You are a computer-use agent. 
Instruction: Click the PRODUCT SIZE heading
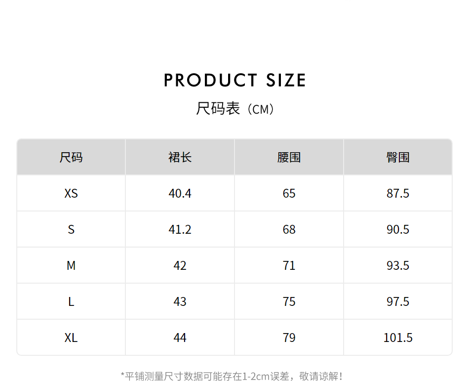point(234,80)
